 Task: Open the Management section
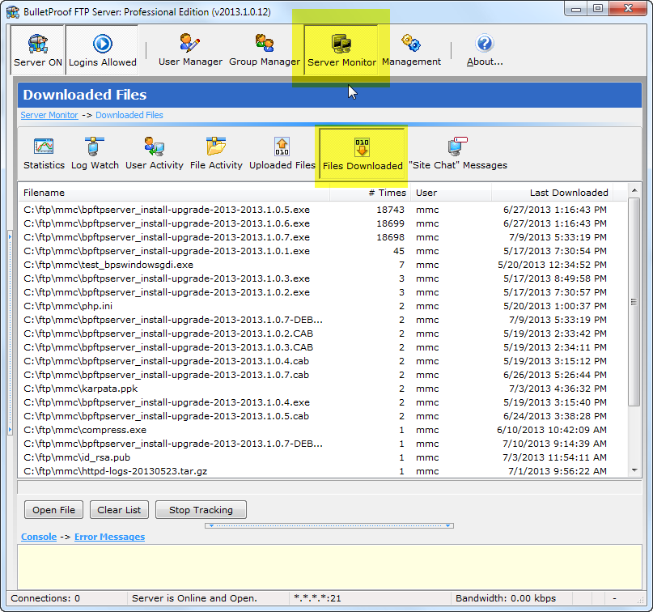point(411,50)
